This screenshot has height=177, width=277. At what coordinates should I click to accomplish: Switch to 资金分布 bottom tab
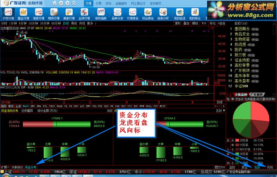click(30, 167)
